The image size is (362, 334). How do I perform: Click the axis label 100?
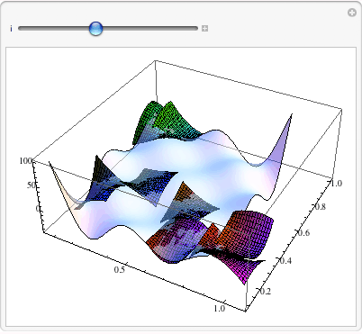coord(25,161)
